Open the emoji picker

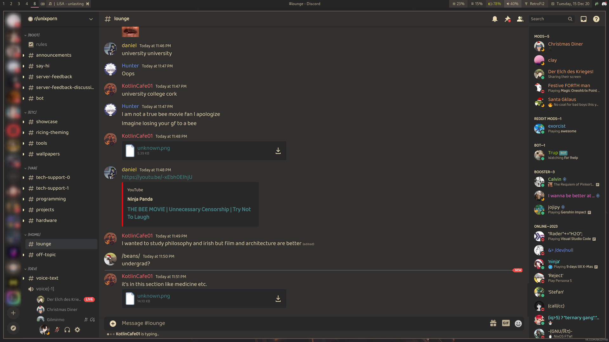(x=518, y=323)
